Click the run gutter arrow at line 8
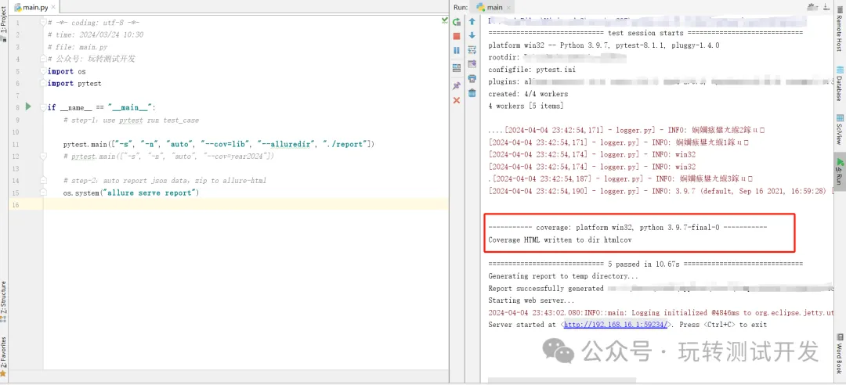This screenshot has width=846, height=385. 29,106
